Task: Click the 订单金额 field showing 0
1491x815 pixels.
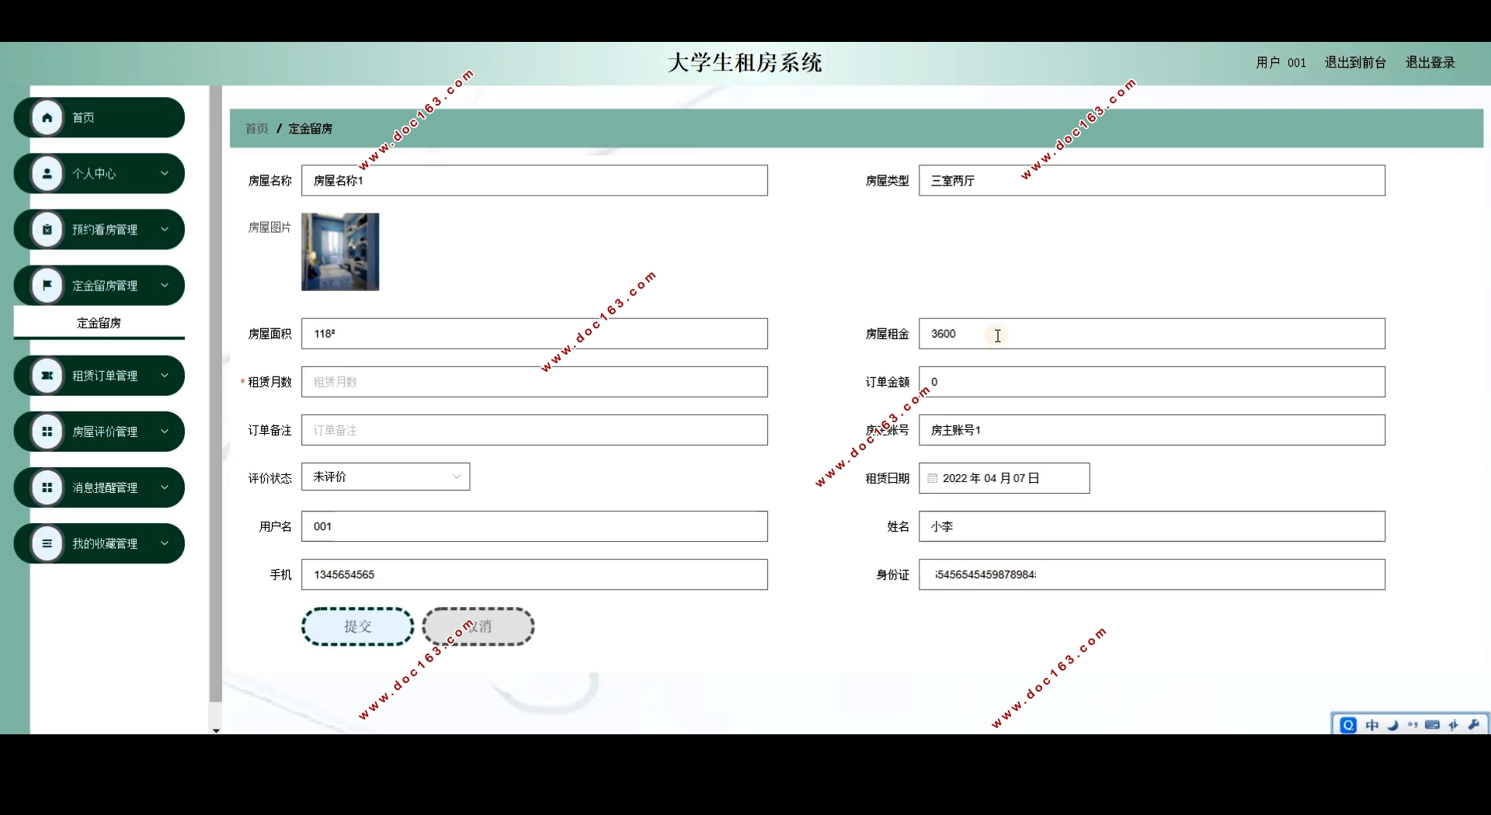Action: point(1152,382)
